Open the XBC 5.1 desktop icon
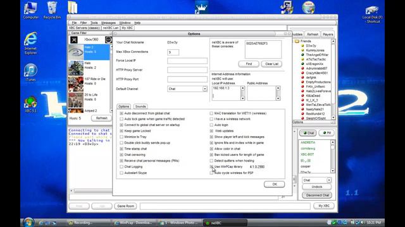Screen dimensions: 405x227 pos(30,104)
